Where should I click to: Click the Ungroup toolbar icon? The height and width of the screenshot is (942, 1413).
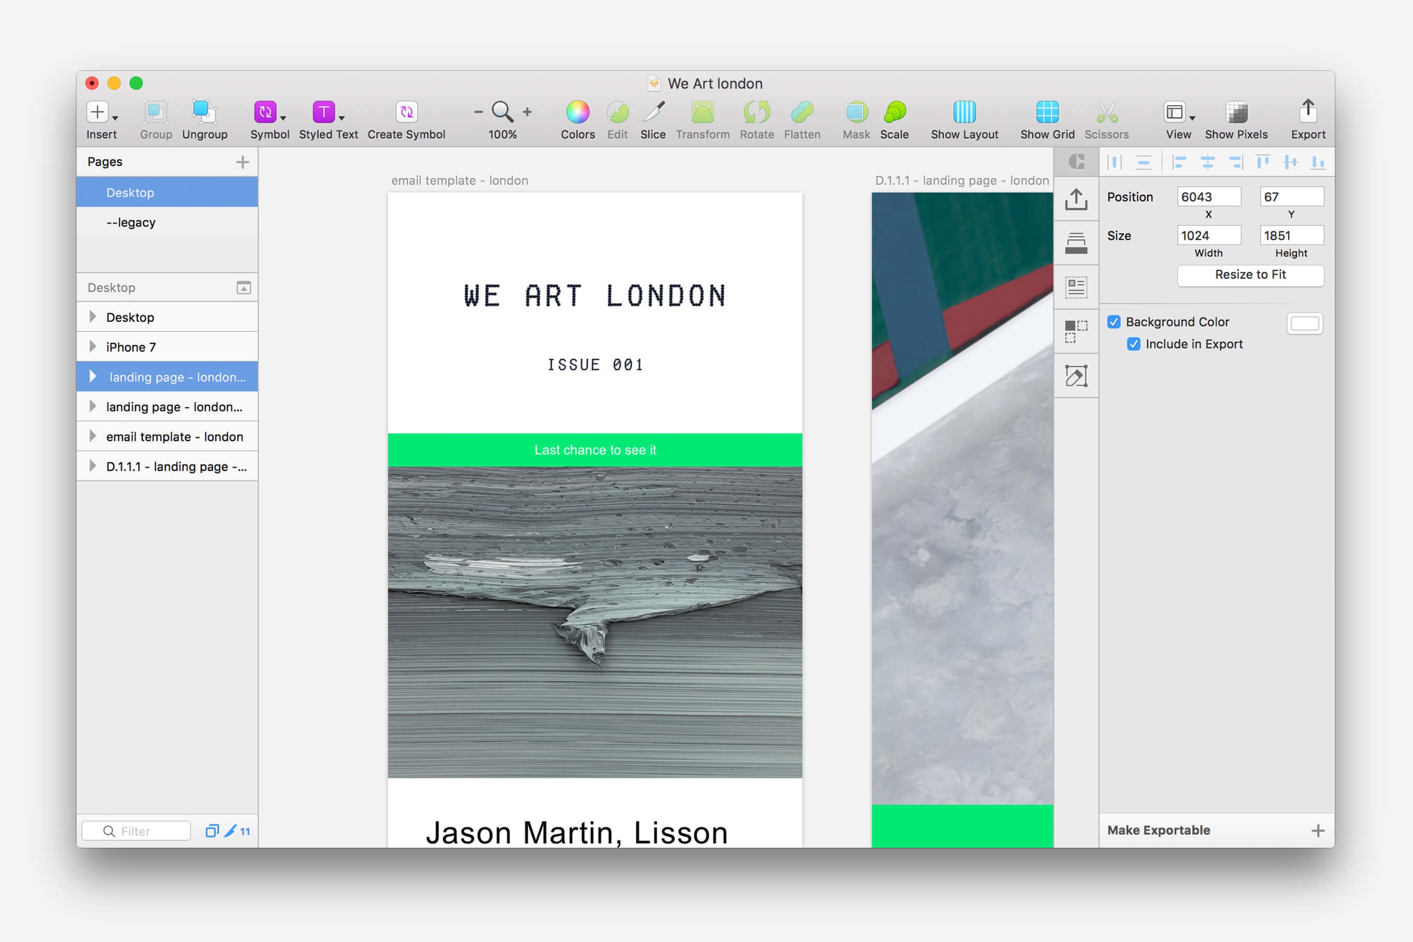[x=204, y=113]
